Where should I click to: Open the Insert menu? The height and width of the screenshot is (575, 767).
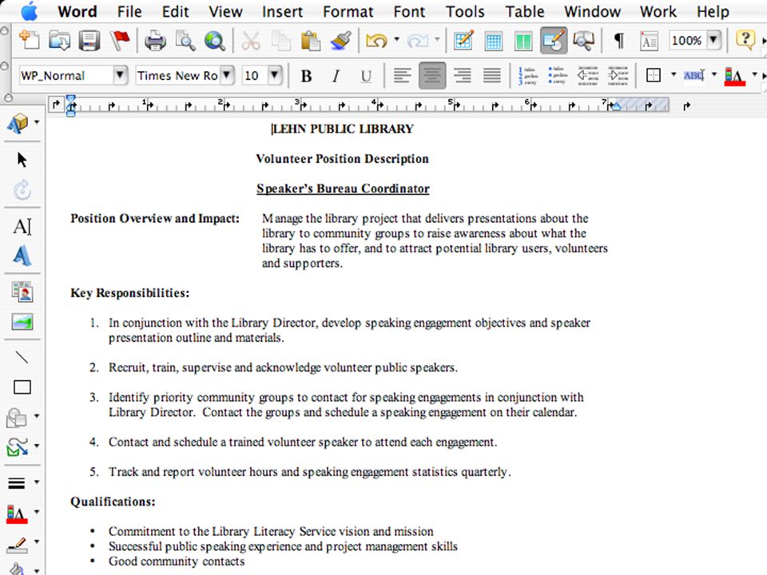(x=282, y=11)
